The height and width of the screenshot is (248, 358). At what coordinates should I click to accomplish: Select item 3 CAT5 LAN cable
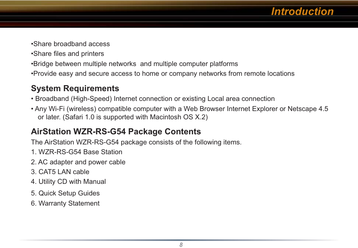[60, 172]
